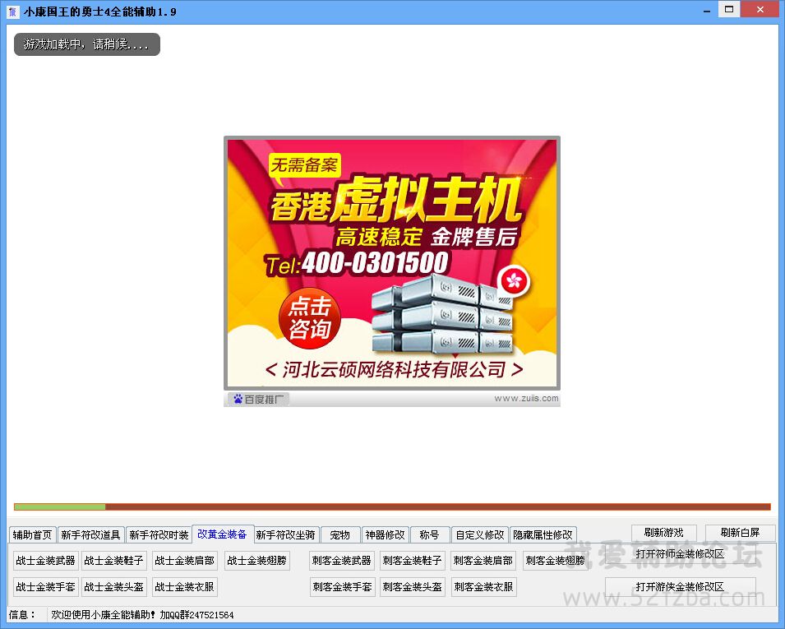Click the 战士金装衣服 button

[185, 586]
